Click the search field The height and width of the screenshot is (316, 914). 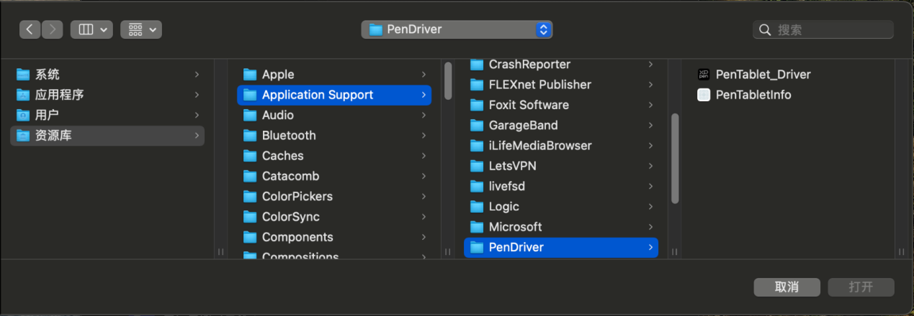point(828,29)
